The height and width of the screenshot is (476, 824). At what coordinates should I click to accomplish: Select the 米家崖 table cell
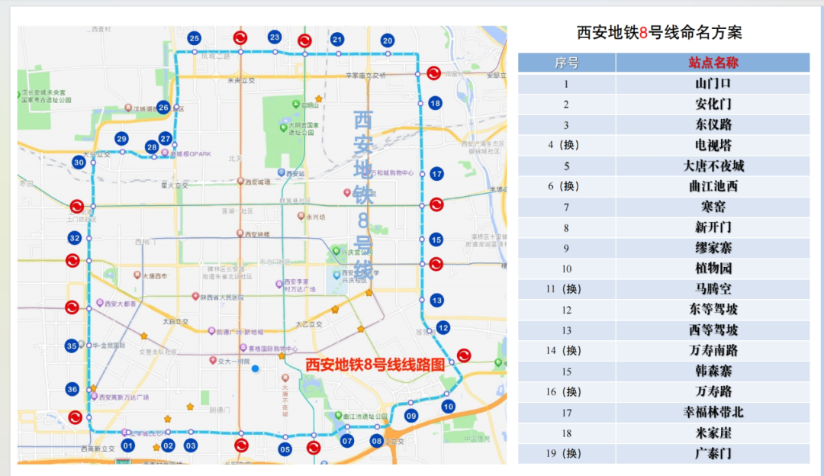[713, 433]
